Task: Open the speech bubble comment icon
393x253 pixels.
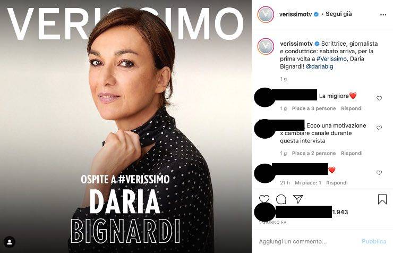Action: 281,199
